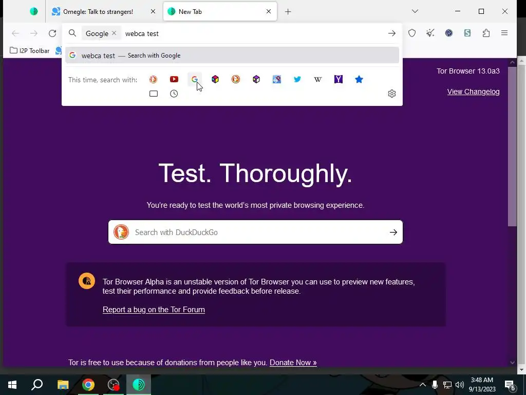Open Report a bug on the Tor Forum
The width and height of the screenshot is (526, 395).
[154, 309]
